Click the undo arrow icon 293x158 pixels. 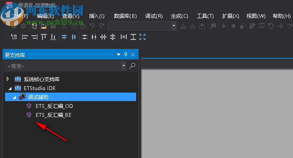coord(92,26)
